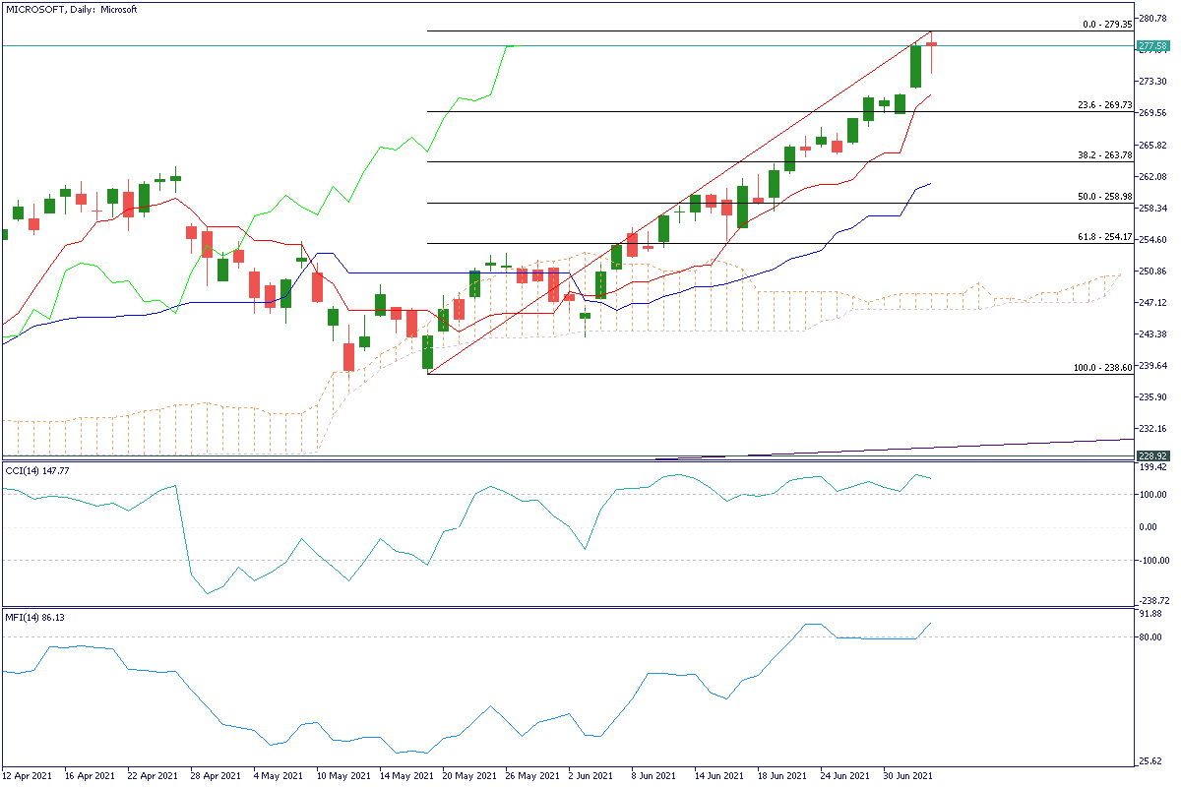Click the 199.42 value on CCI scale
The height and width of the screenshot is (787, 1181).
[x=1151, y=469]
